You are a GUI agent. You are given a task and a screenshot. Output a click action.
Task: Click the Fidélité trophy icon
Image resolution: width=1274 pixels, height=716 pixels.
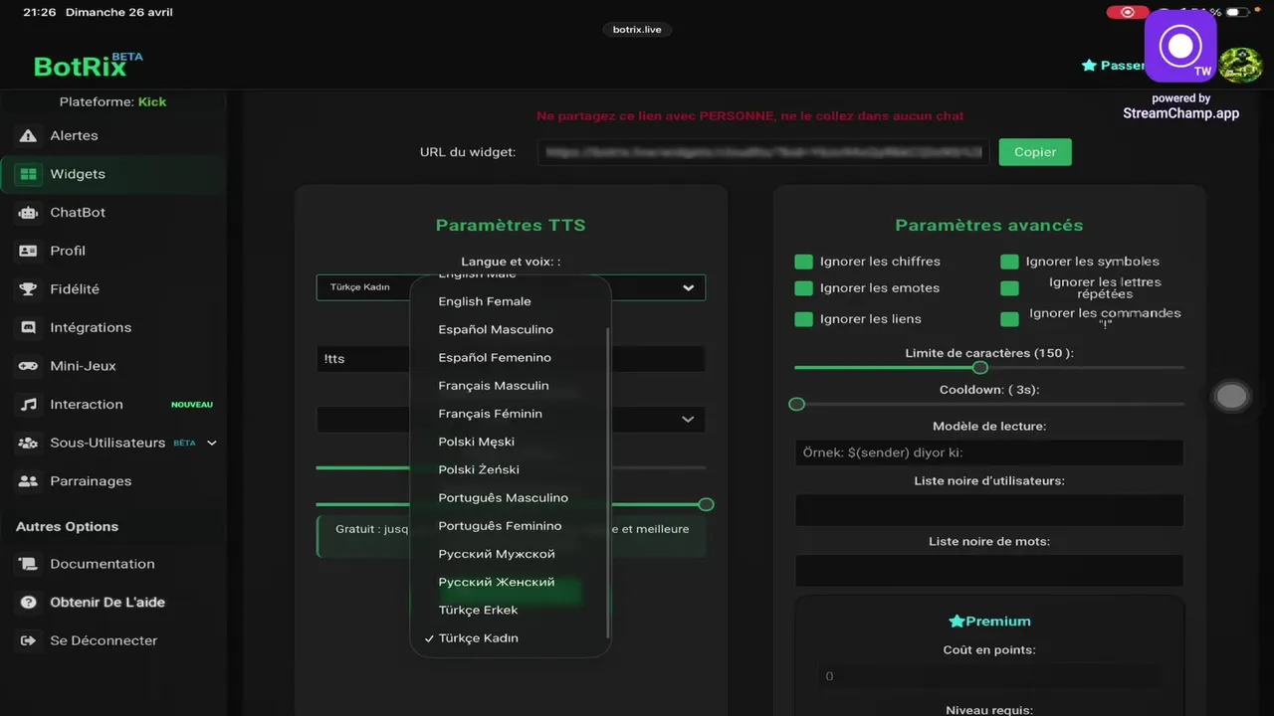29,289
